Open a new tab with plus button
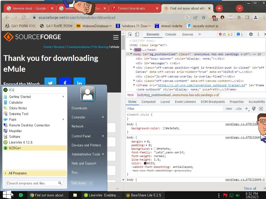 click(219, 8)
